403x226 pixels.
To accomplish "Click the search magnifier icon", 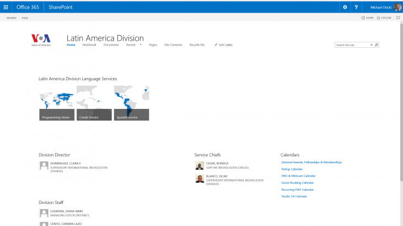I will click(x=377, y=45).
